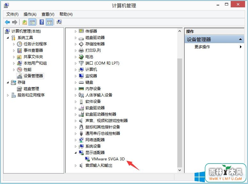Click the 键盘 keyboard icon
This screenshot has width=248, height=184.
81,82
